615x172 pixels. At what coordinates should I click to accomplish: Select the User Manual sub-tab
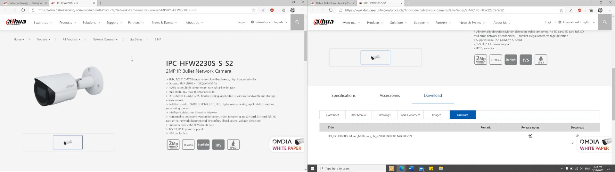tap(358, 115)
